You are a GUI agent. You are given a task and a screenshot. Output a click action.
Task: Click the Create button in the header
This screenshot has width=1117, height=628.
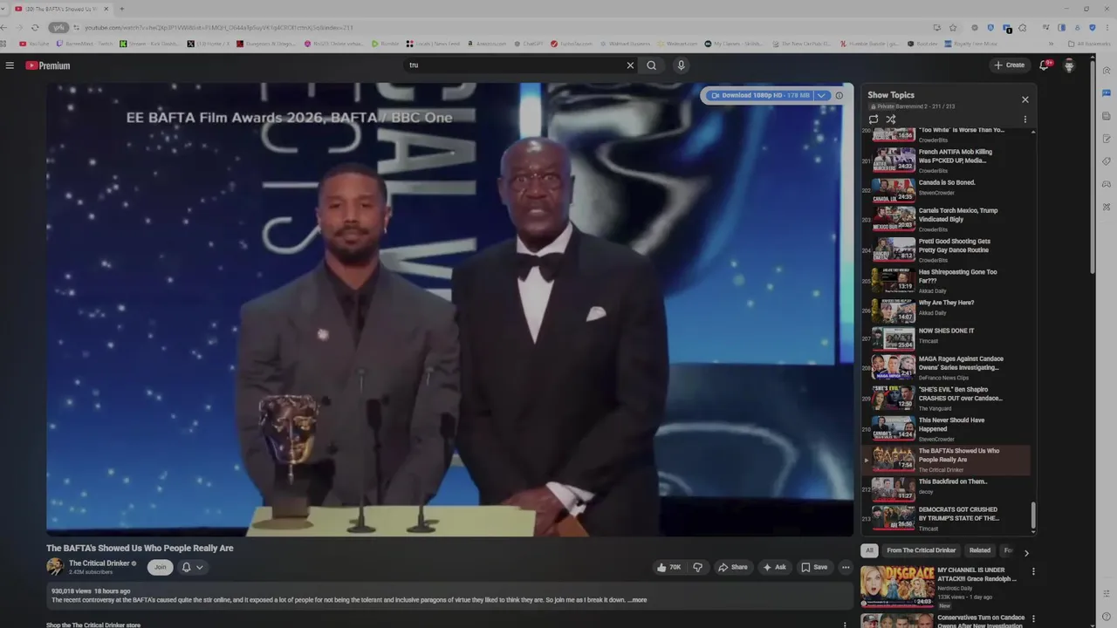(x=1010, y=65)
